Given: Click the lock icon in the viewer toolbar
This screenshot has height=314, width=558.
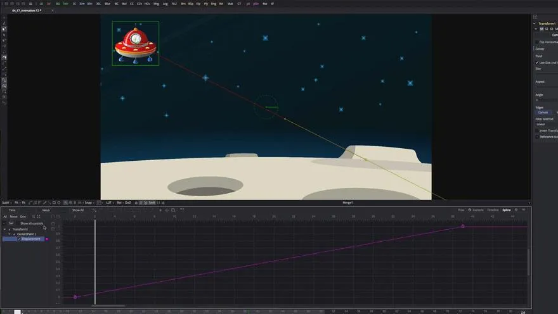Looking at the screenshot, I should (x=136, y=203).
